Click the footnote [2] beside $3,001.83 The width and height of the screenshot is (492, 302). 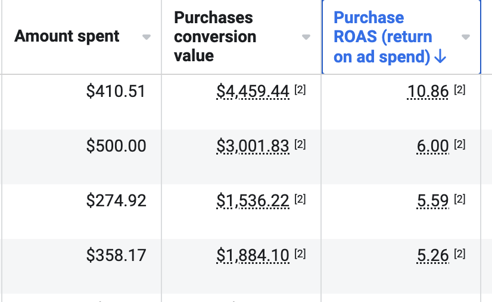tap(300, 144)
